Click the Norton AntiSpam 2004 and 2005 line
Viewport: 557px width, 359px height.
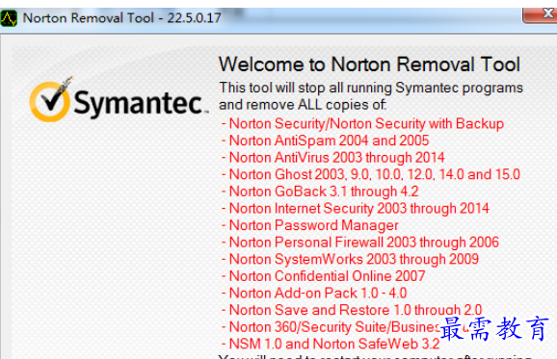326,141
